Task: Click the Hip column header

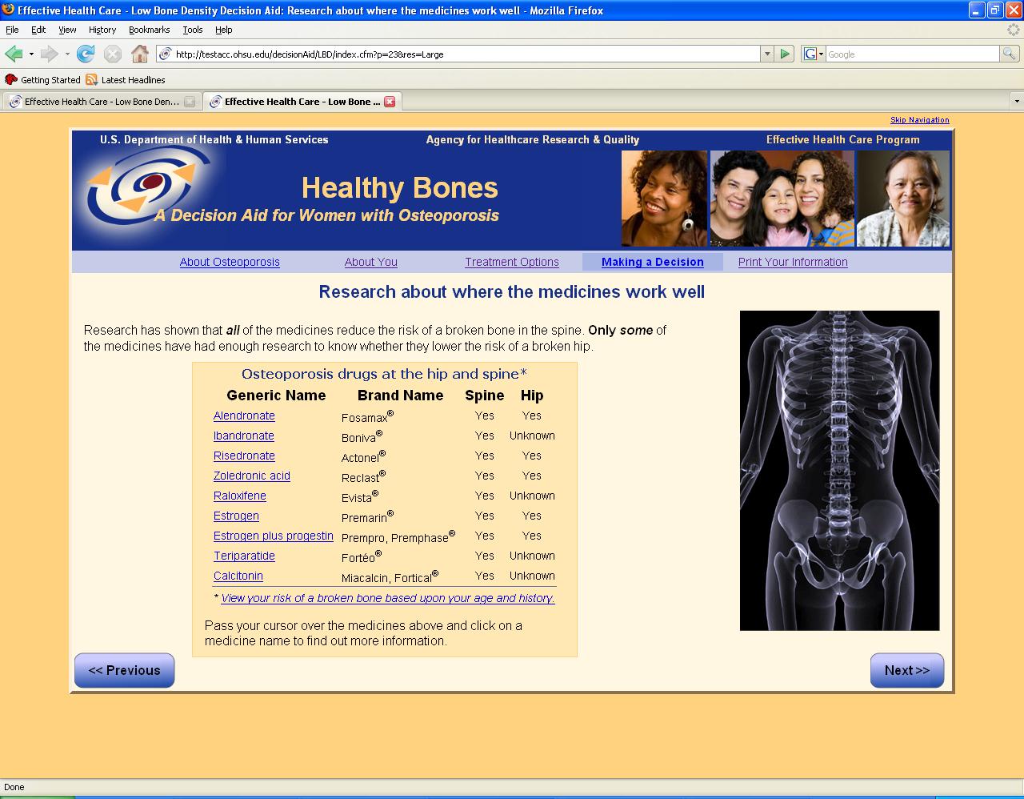Action: pos(532,395)
